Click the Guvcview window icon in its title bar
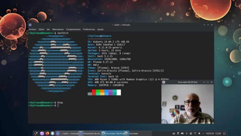Image resolution: width=241 pixels, height=136 pixels. [164, 82]
